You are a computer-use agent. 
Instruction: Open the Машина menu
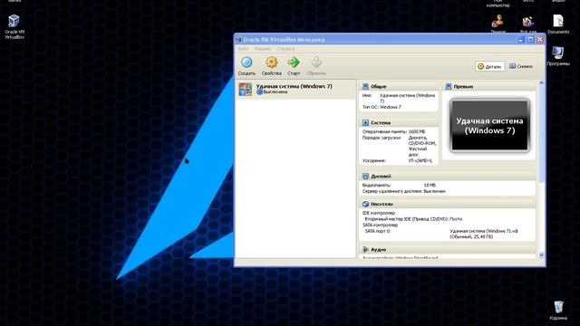point(263,49)
